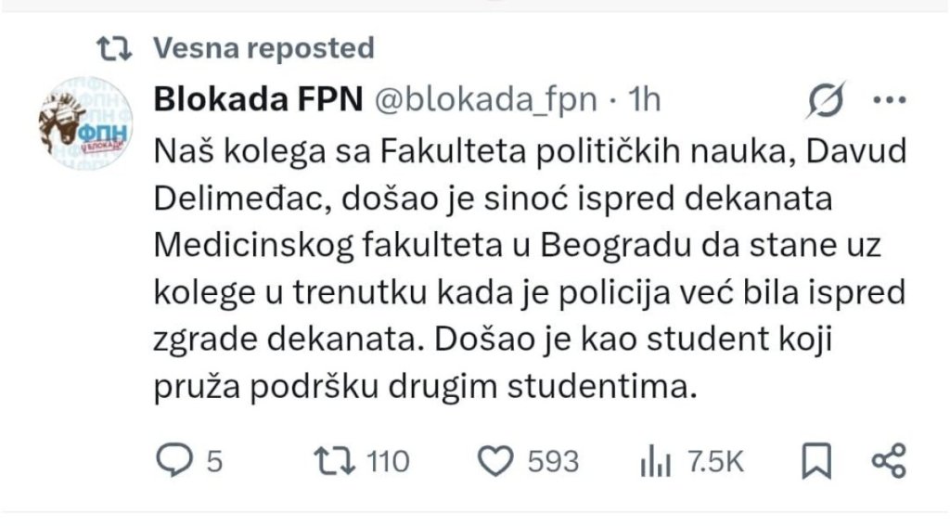The height and width of the screenshot is (526, 950).
Task: Open Grok explain icon beside post time
Action: pos(825,99)
